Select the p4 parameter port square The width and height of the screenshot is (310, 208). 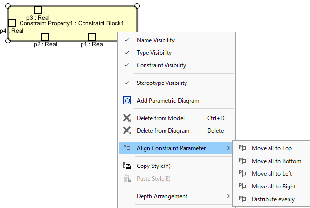point(12,23)
